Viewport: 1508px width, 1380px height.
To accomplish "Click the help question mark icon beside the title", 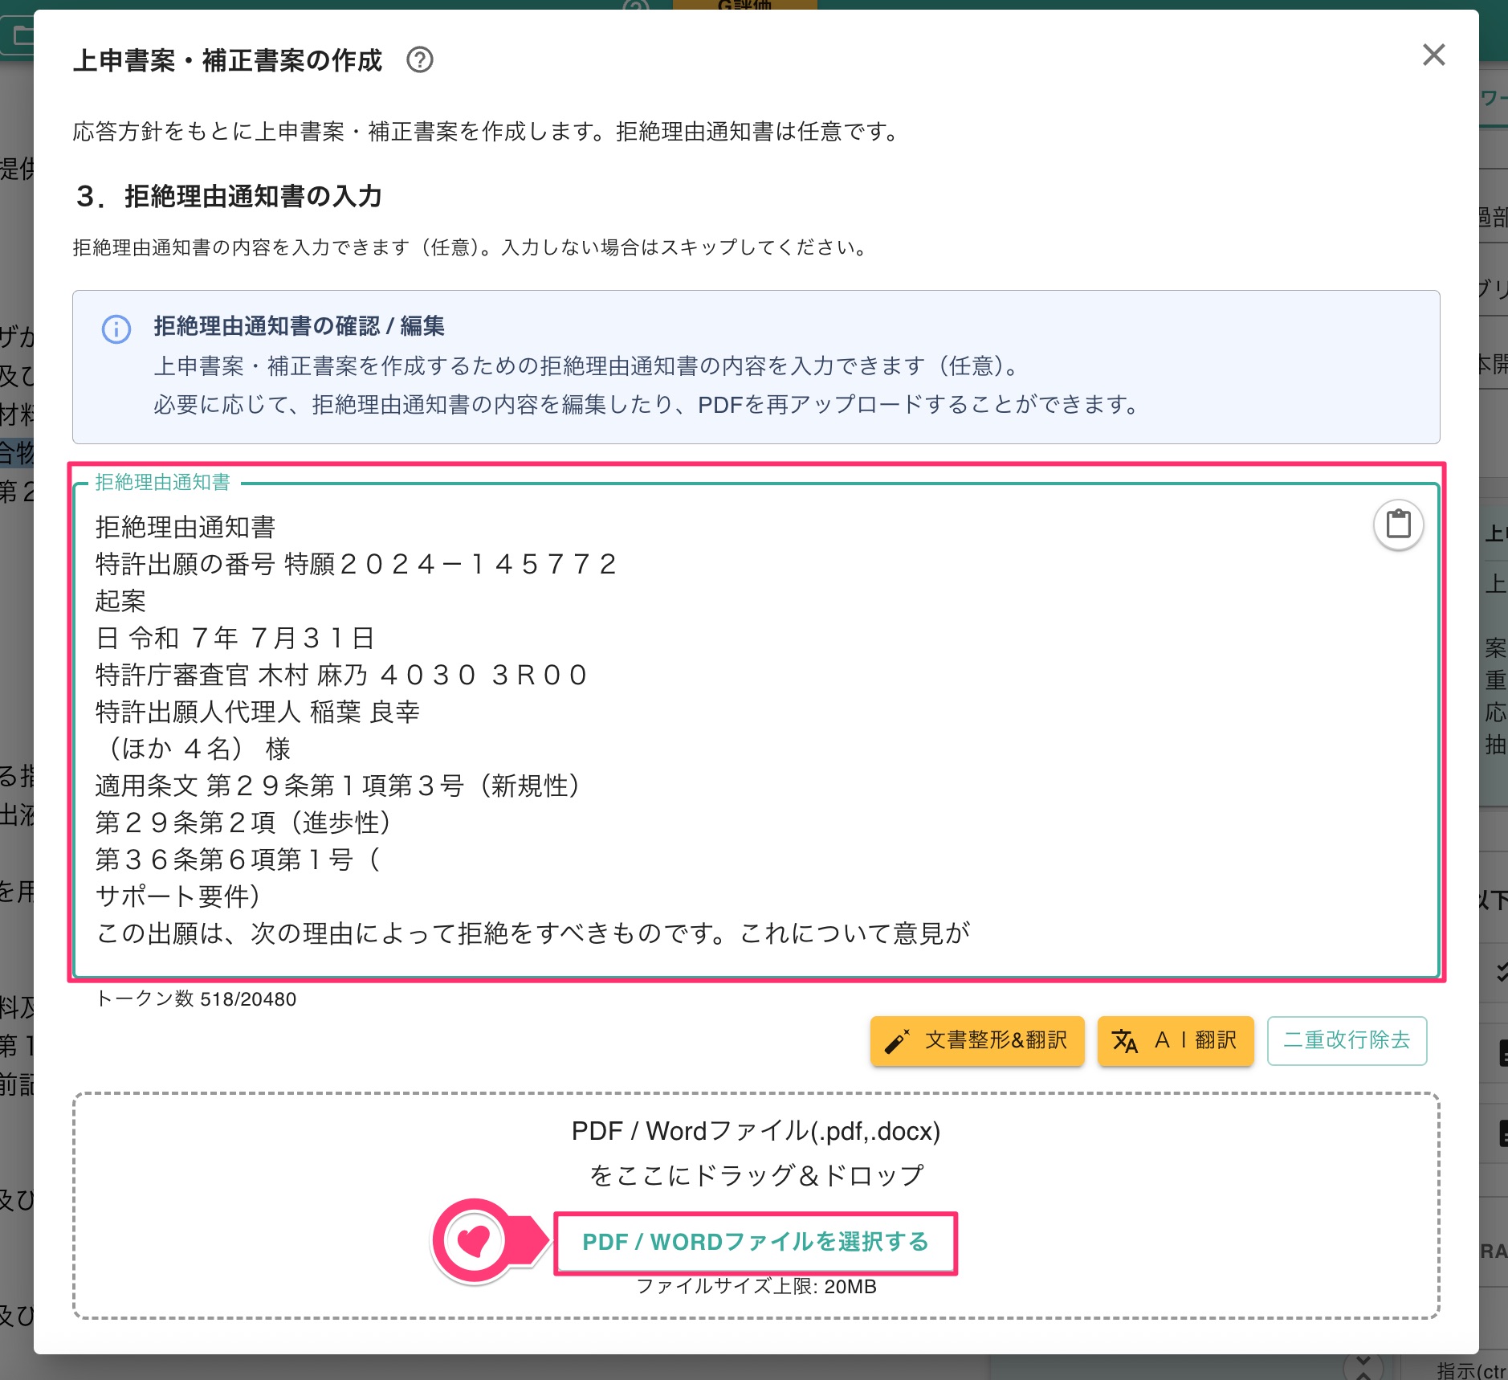I will click(x=419, y=59).
